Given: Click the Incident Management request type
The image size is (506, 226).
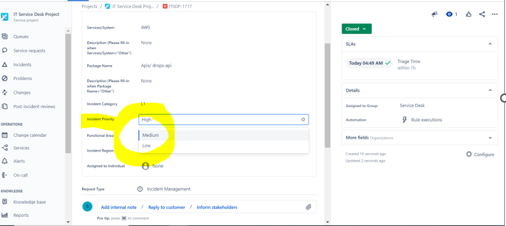Looking at the screenshot, I should pyautogui.click(x=169, y=189).
